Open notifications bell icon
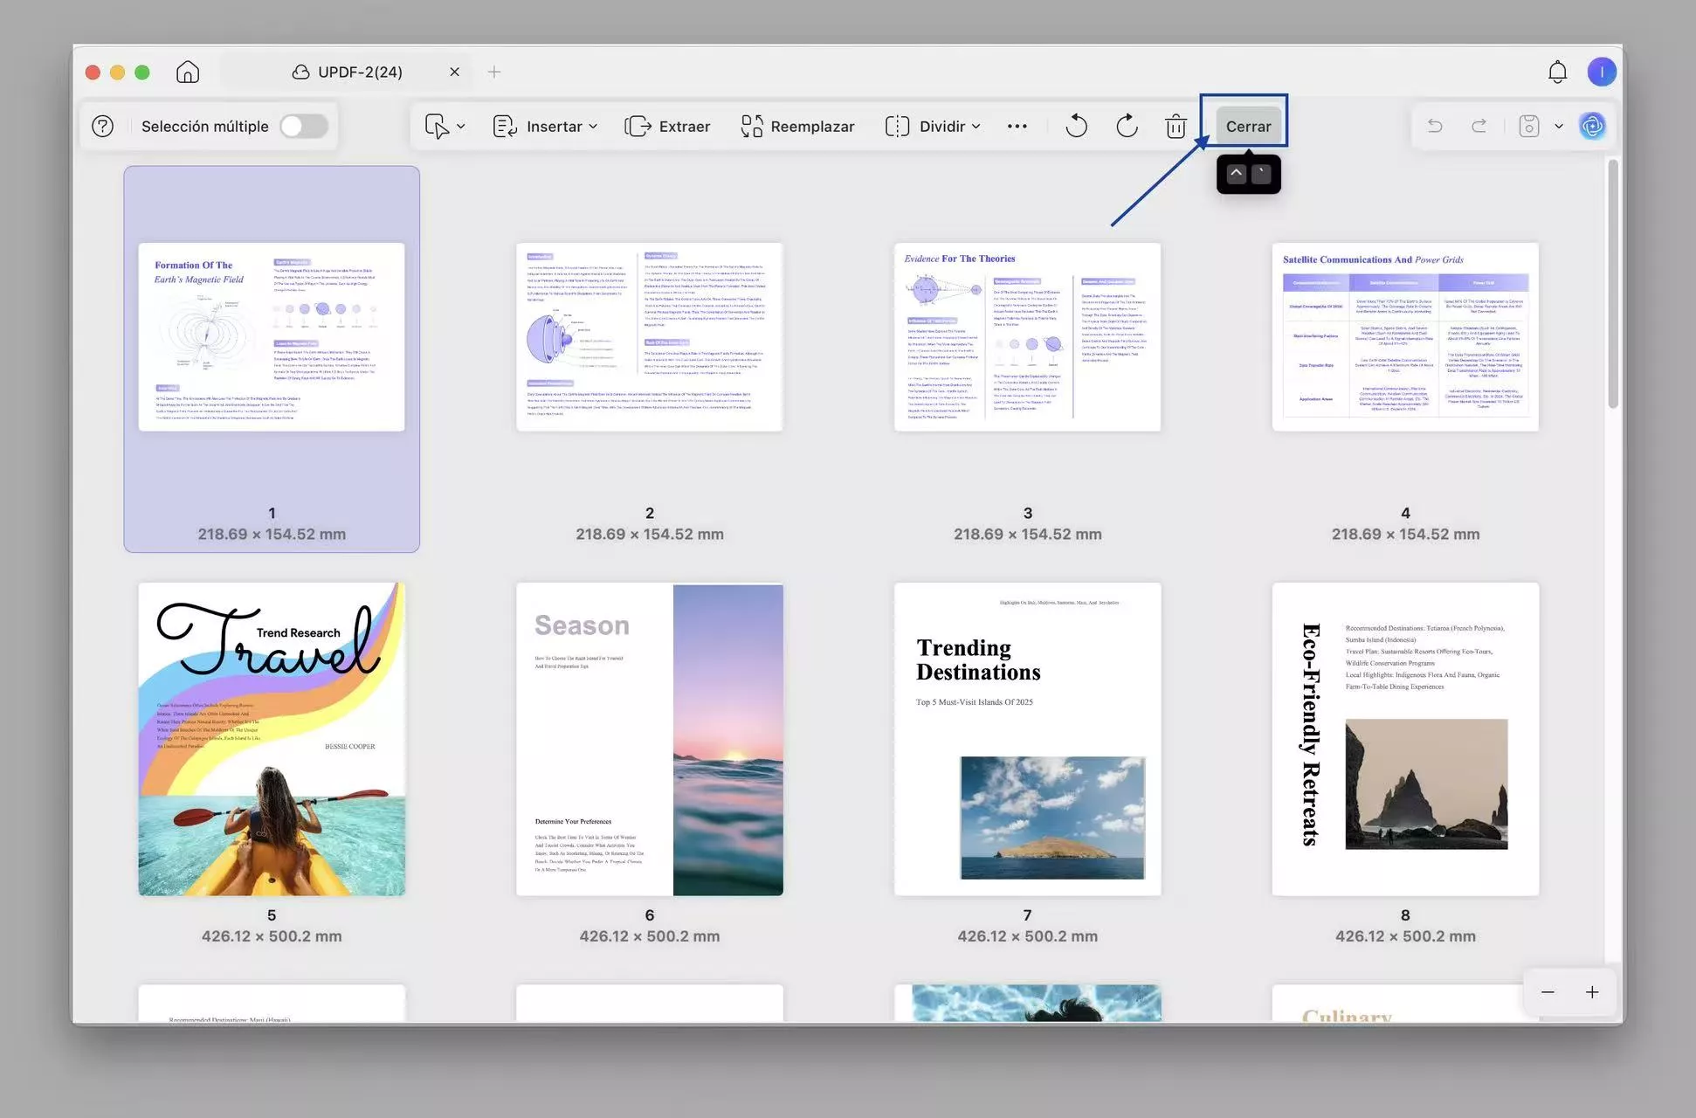The height and width of the screenshot is (1118, 1696). tap(1557, 72)
